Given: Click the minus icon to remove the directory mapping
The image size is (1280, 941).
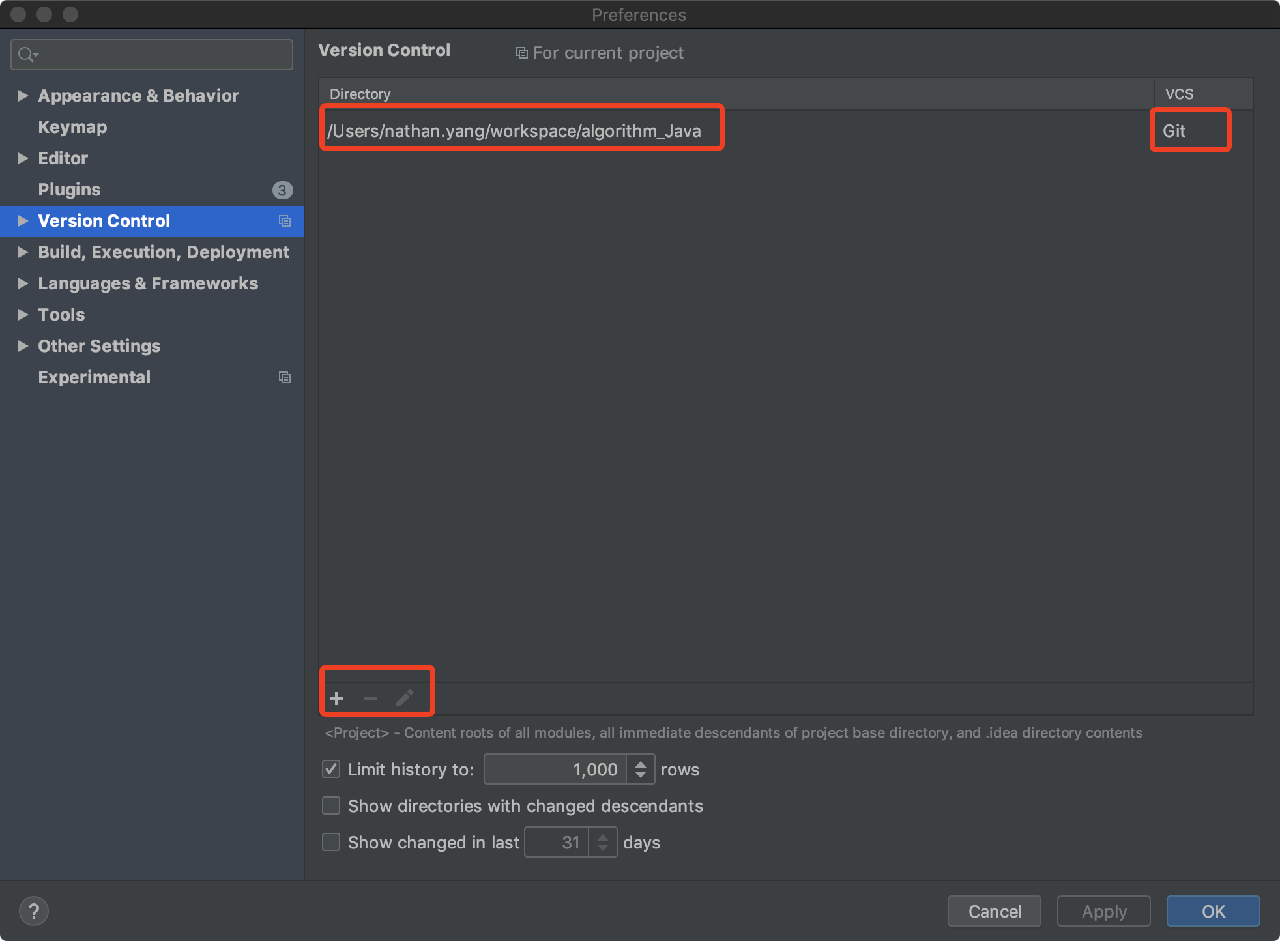Looking at the screenshot, I should point(370,699).
